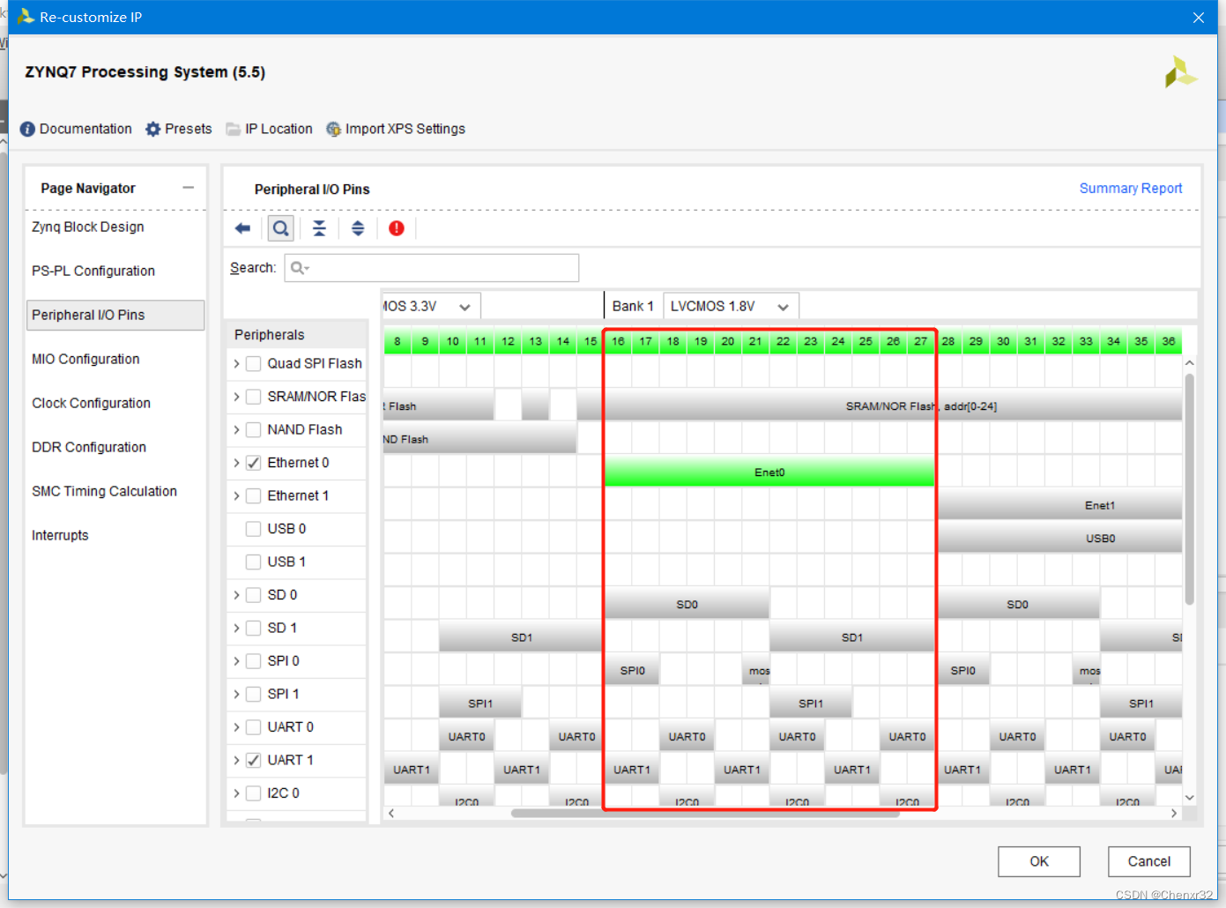Viewport: 1226px width, 908px height.
Task: Uncheck the UART 1 checkbox
Action: click(253, 760)
